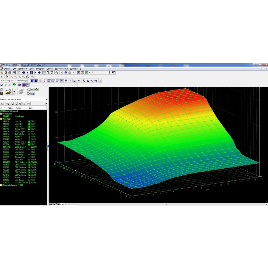The width and height of the screenshot is (268, 268).
Task: Open the Hardware menu
Action: pyautogui.click(x=23, y=69)
